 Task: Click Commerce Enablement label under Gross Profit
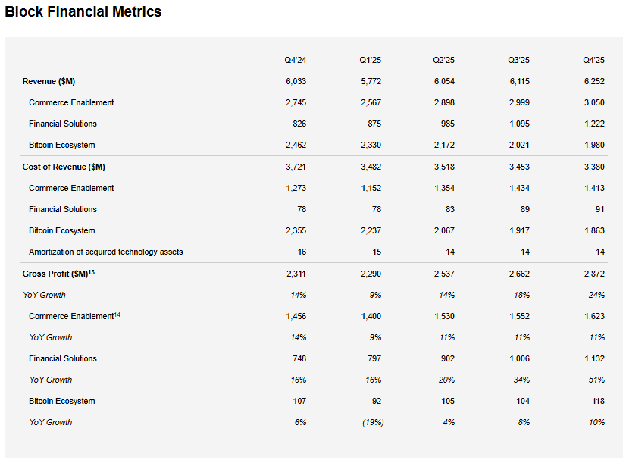click(x=74, y=316)
